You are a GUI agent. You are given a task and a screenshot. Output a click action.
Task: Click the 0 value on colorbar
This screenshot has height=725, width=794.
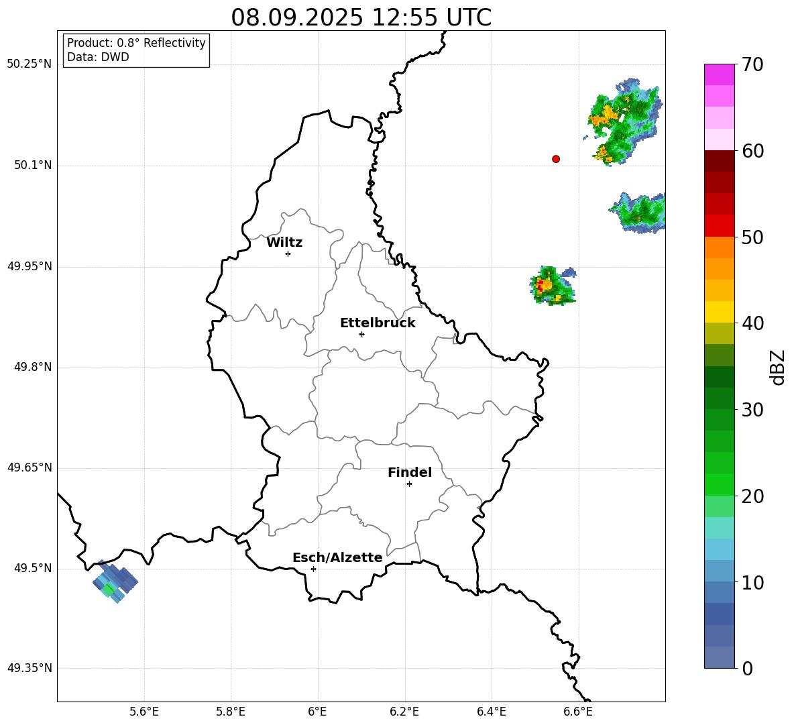(x=748, y=668)
